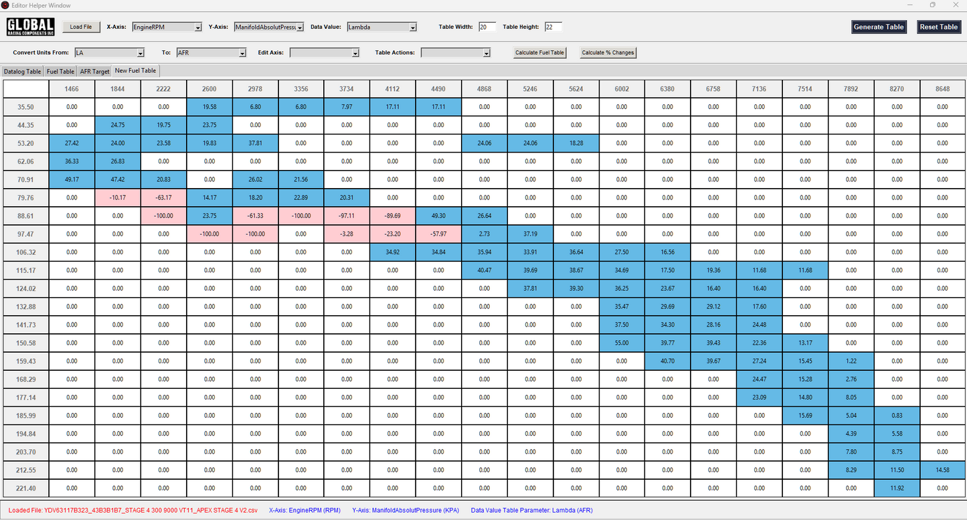Click the Global Racing Components logo

30,27
